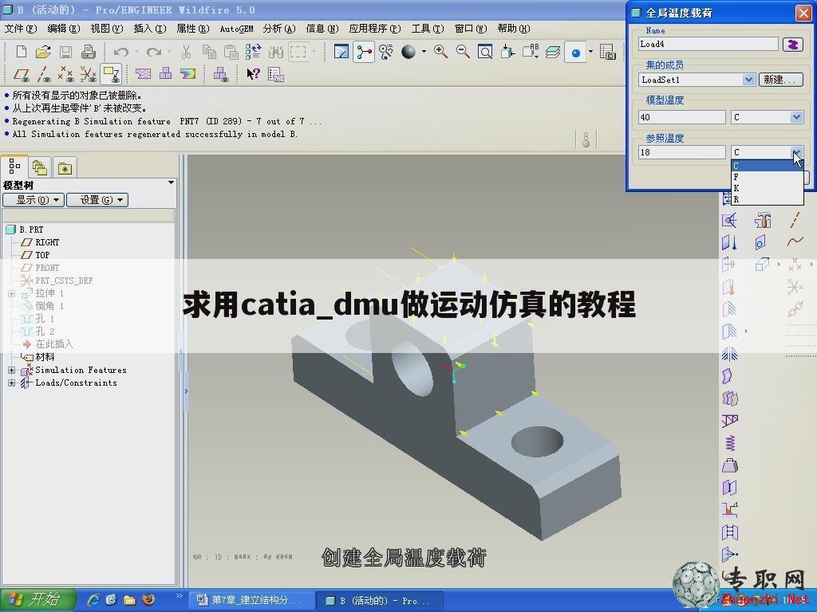Click the Name field containing Load4
This screenshot has height=612, width=817.
(x=708, y=45)
